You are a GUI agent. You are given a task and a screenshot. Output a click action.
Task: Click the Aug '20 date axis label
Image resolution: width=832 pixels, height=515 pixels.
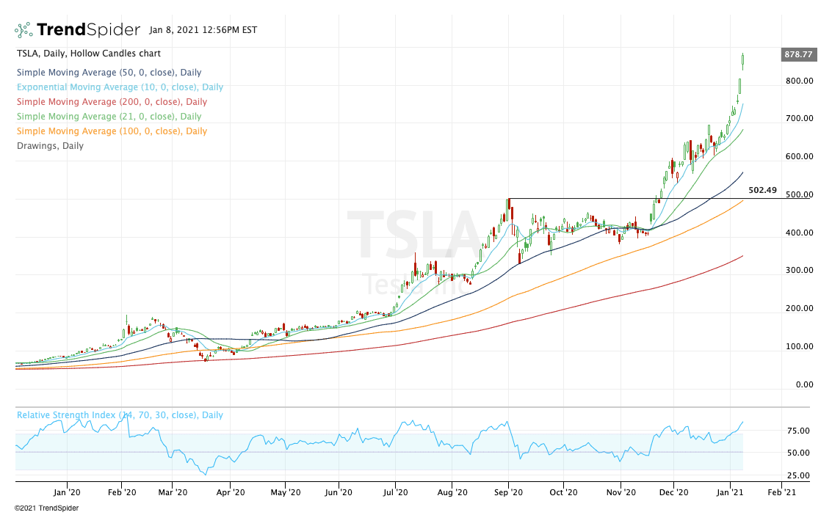tap(452, 492)
